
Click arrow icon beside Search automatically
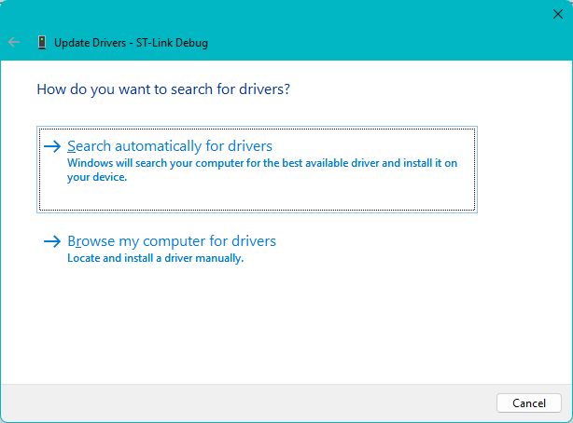coord(52,146)
